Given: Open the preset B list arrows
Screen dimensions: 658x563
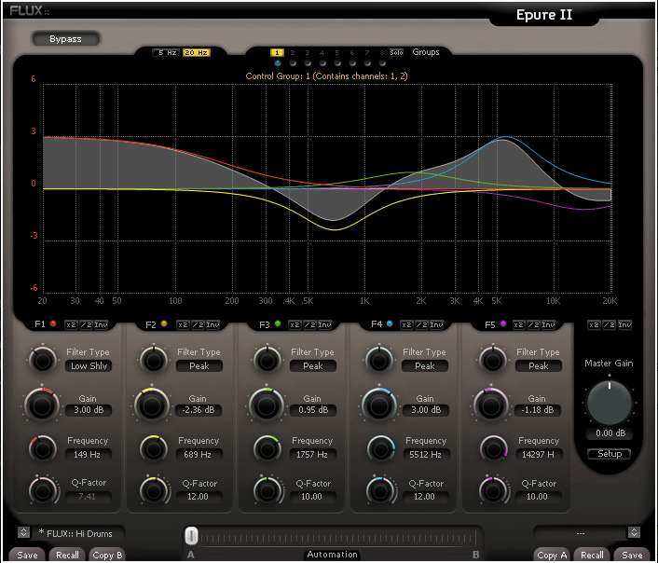Looking at the screenshot, I should click(x=635, y=532).
